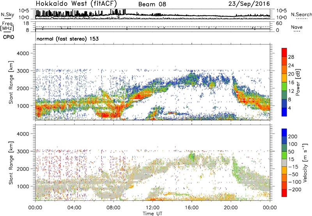The width and height of the screenshot is (312, 216).
Task: Click the '200' tick on Velocity scale
Action: 293,136
